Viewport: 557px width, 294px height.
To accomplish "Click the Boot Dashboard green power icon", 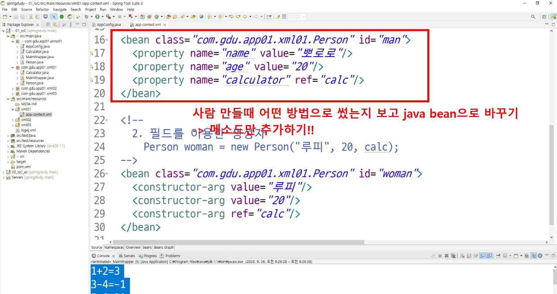I will coord(62,16).
